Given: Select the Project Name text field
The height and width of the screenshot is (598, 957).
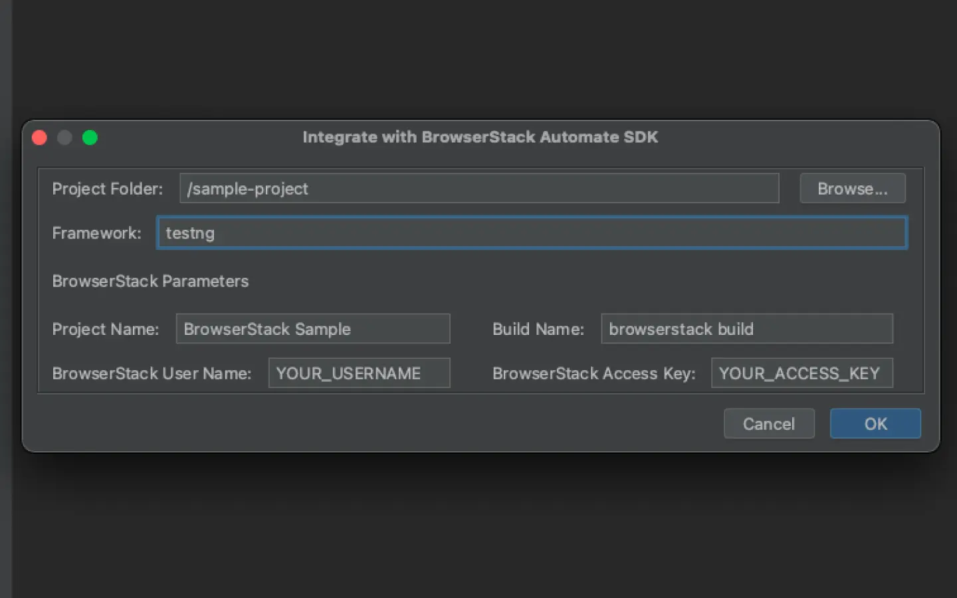Looking at the screenshot, I should point(312,329).
